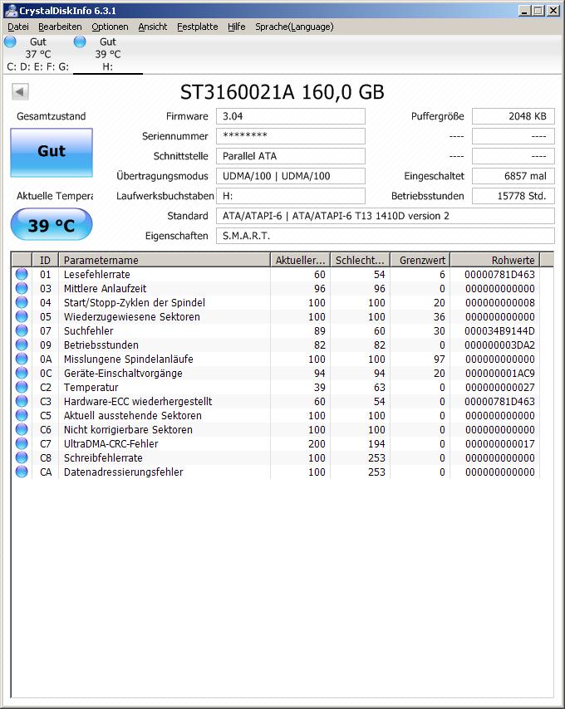The height and width of the screenshot is (709, 565).
Task: Open the Sprache(Language) menu
Action: pyautogui.click(x=294, y=27)
